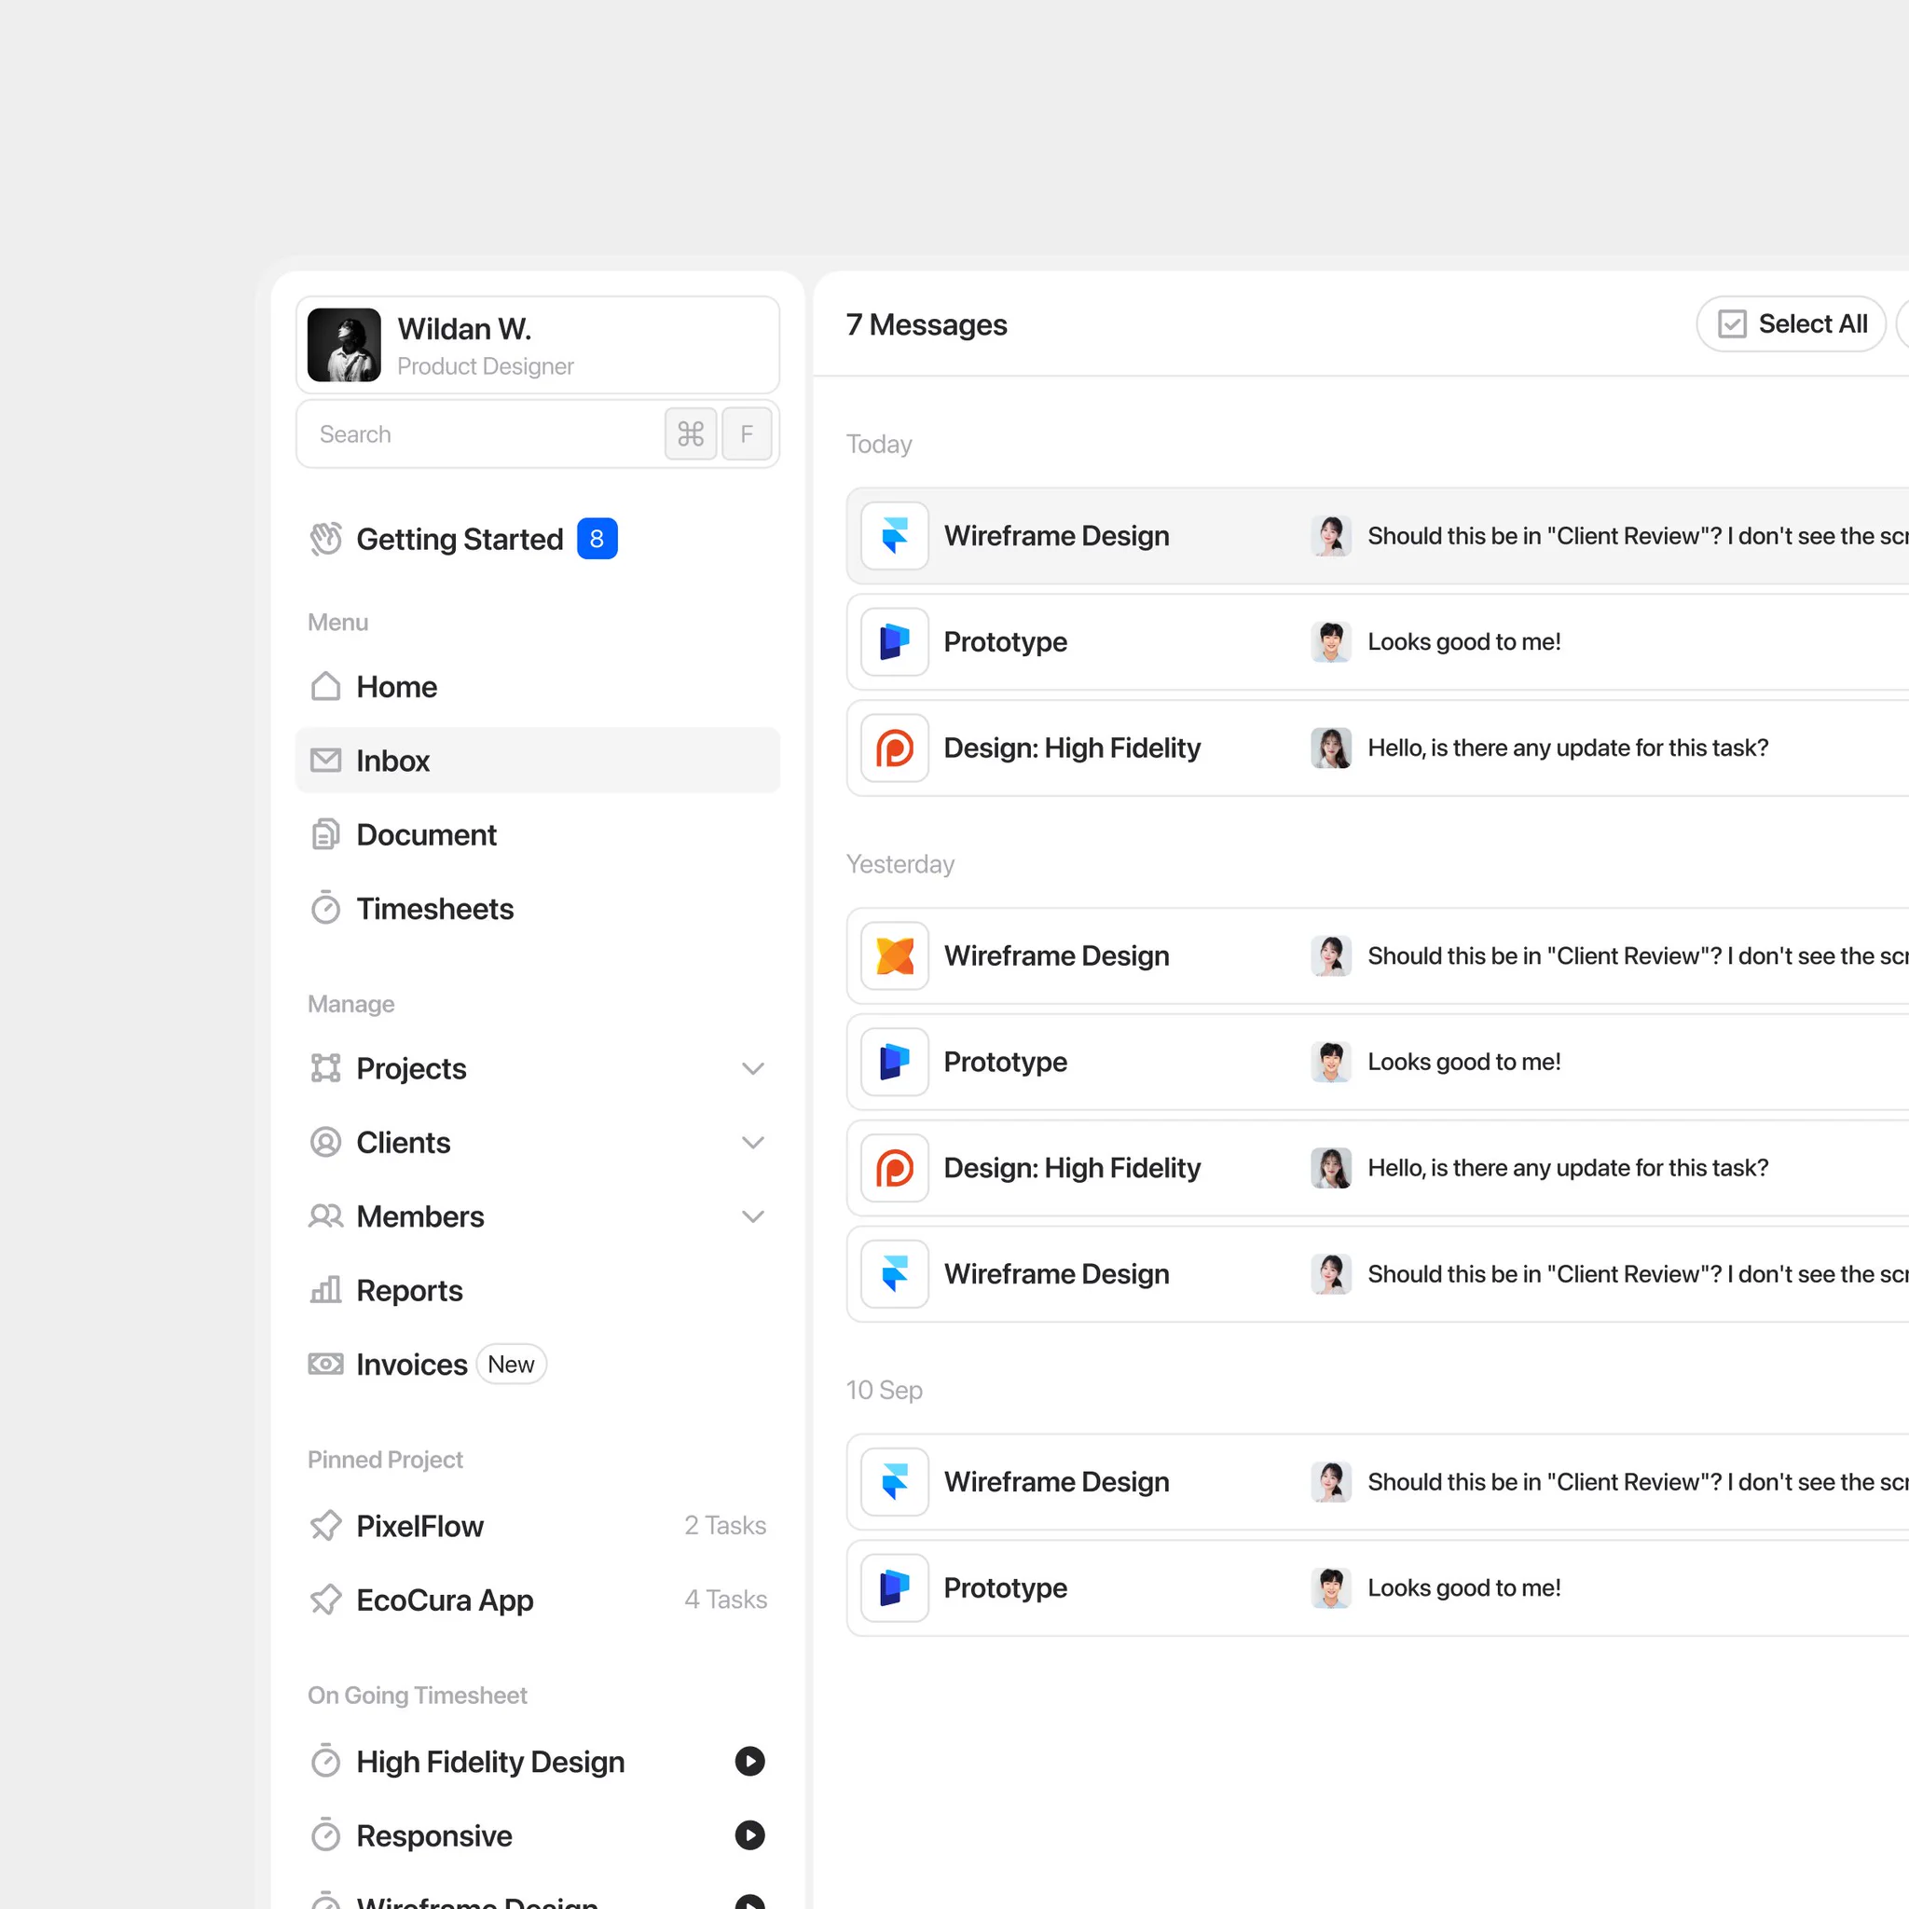
Task: Open the 10 Sep Wireframe Design message
Action: click(x=1378, y=1481)
